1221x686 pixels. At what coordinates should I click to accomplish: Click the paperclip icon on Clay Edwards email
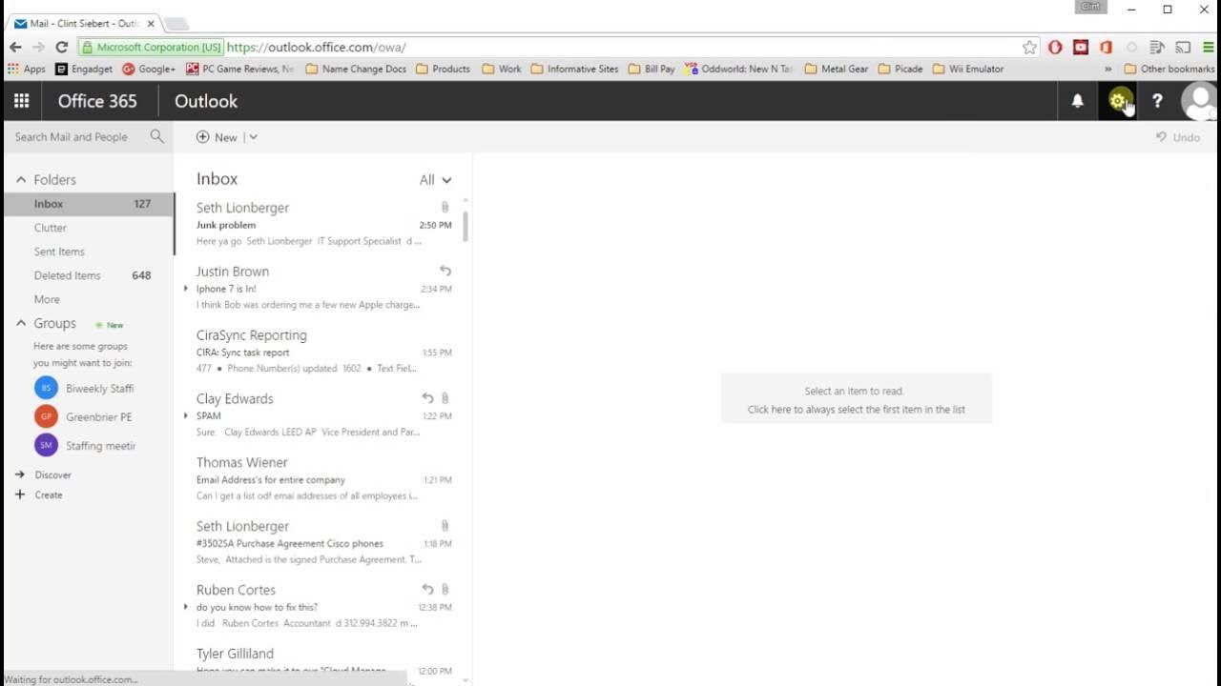click(445, 398)
